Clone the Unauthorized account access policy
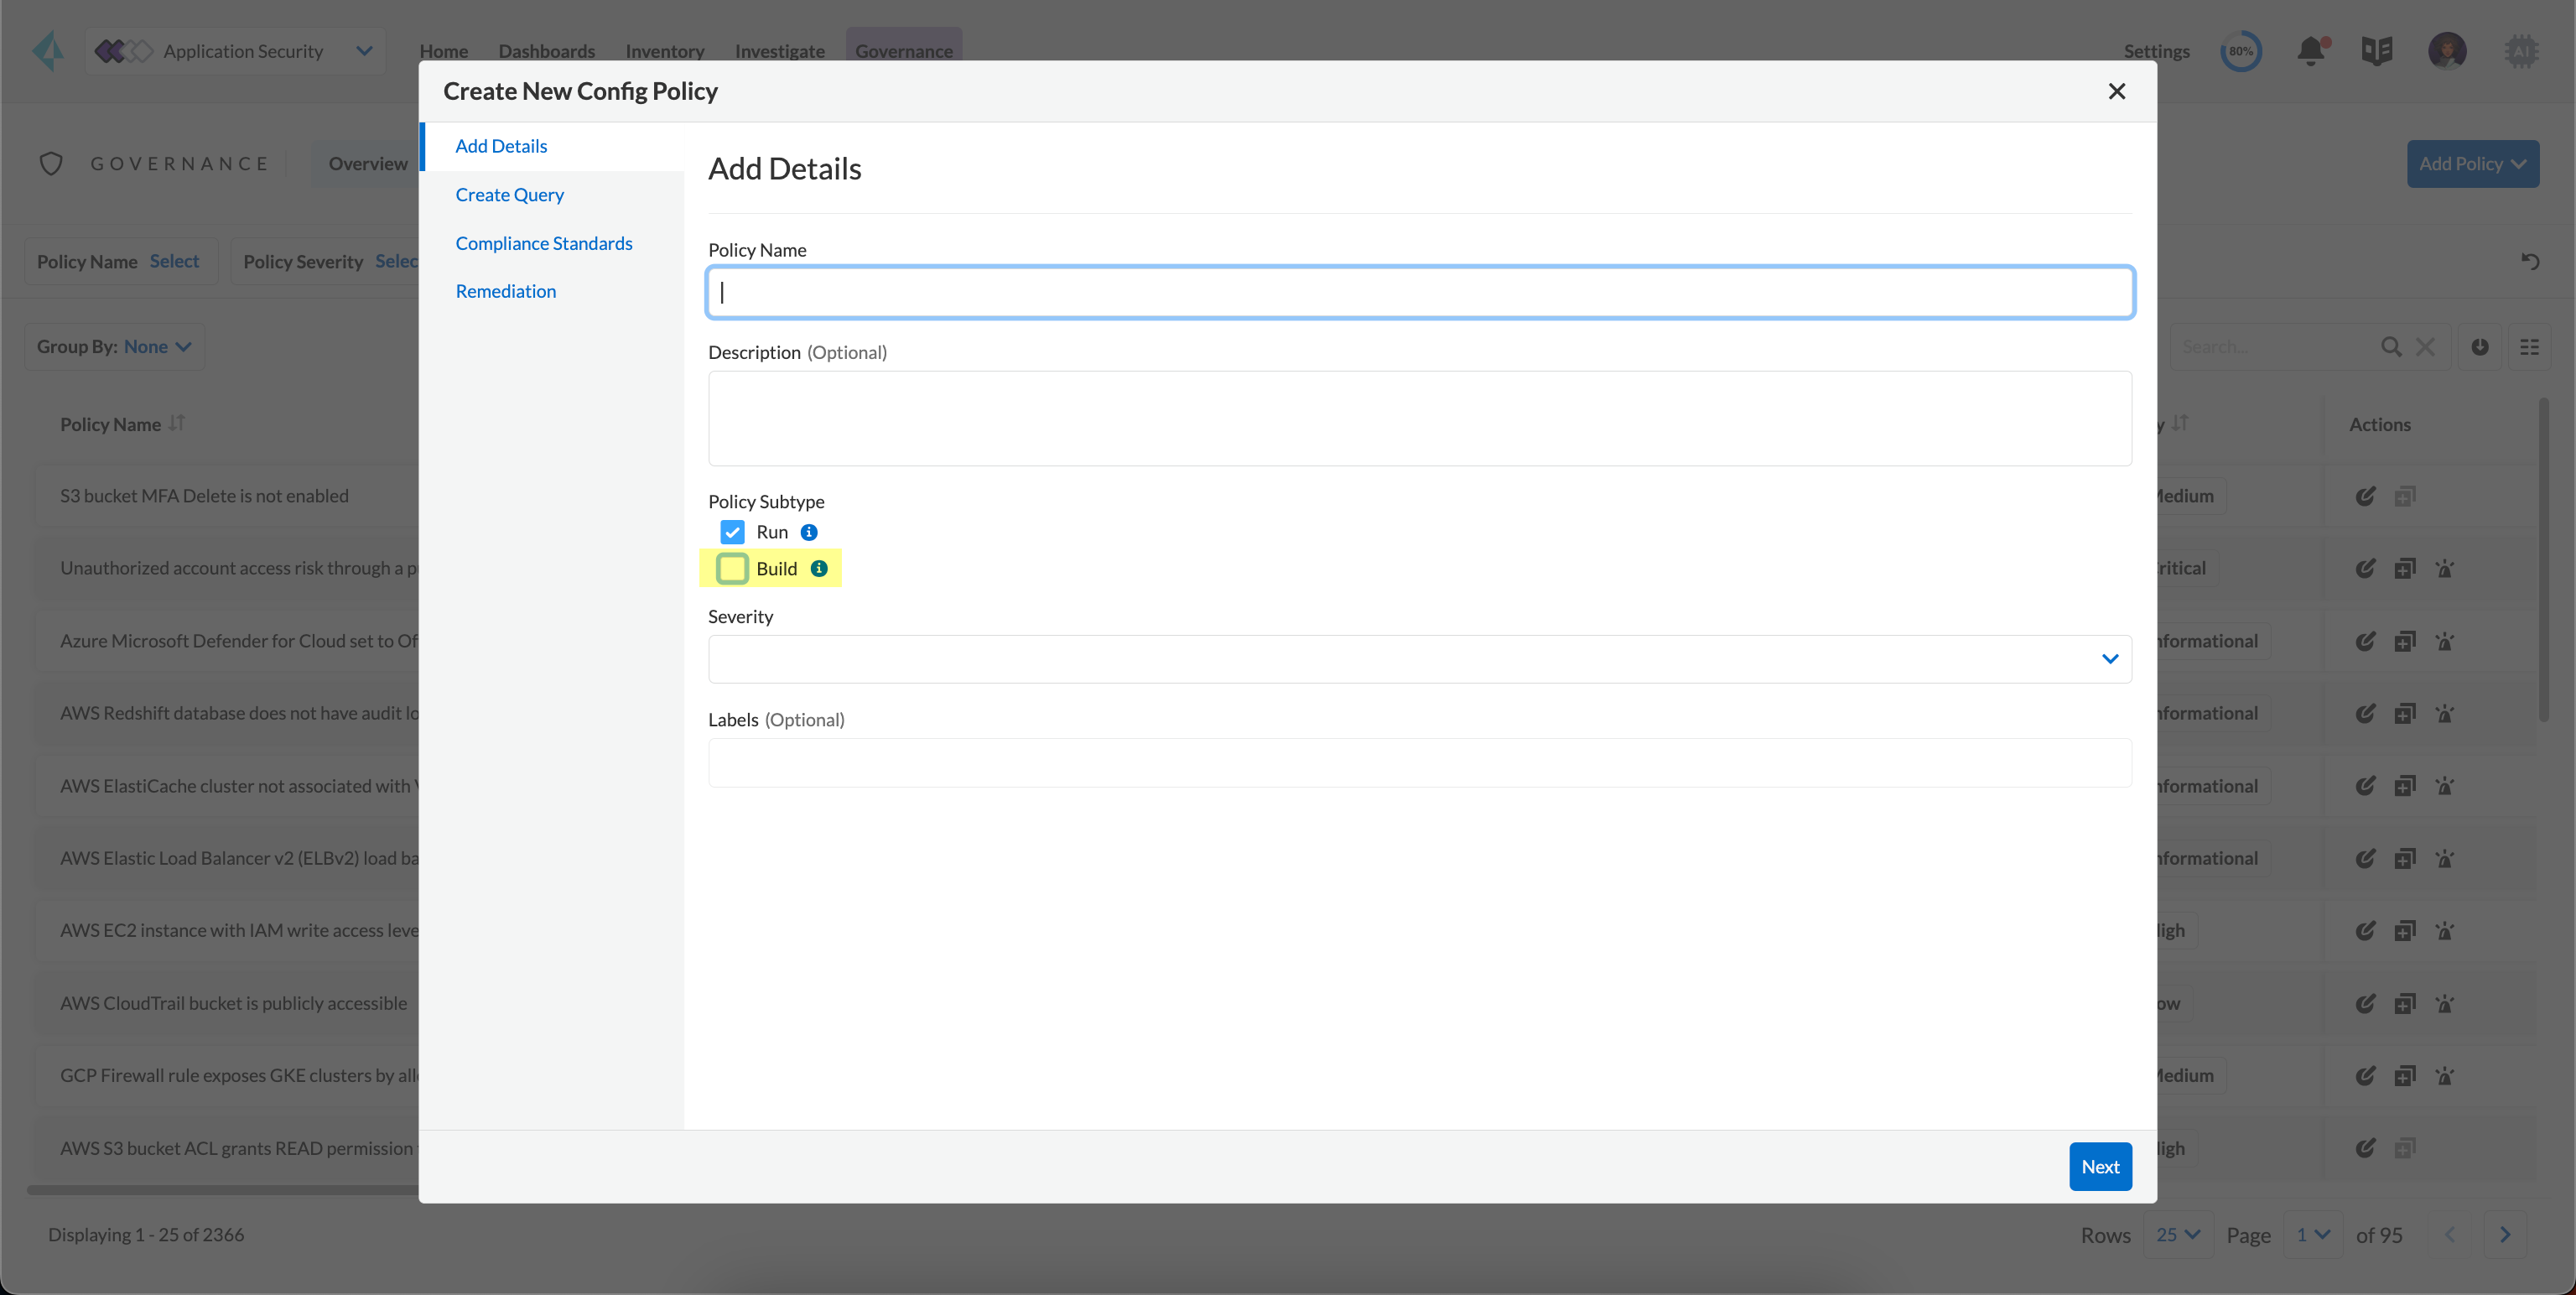 [x=2405, y=569]
